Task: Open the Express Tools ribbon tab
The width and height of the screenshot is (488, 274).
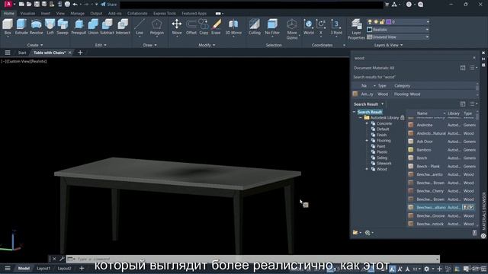Action: (x=165, y=14)
